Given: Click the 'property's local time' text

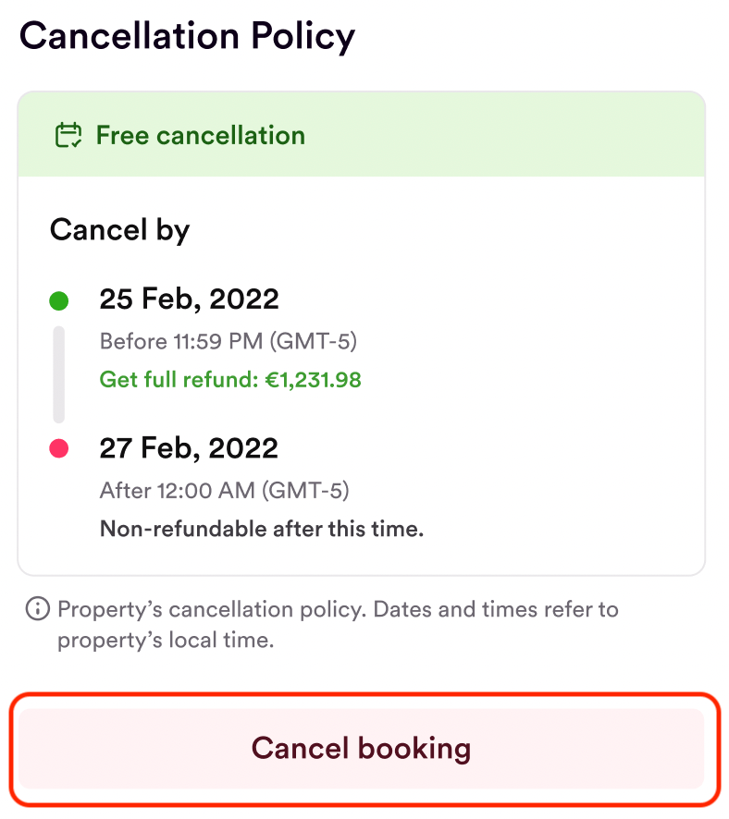Looking at the screenshot, I should [166, 640].
